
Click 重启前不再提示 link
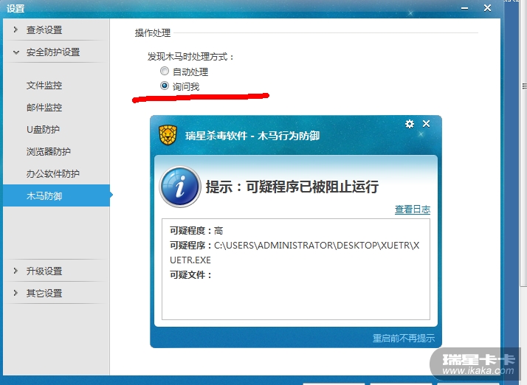404,338
